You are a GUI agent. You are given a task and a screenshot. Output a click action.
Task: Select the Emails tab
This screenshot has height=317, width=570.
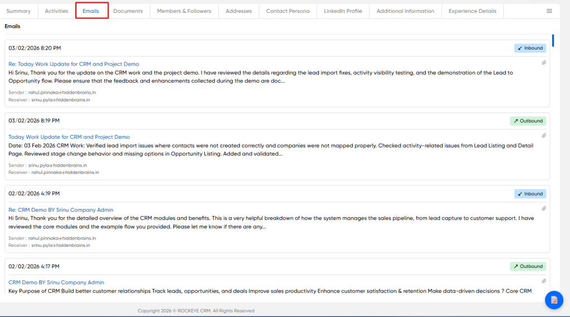91,11
